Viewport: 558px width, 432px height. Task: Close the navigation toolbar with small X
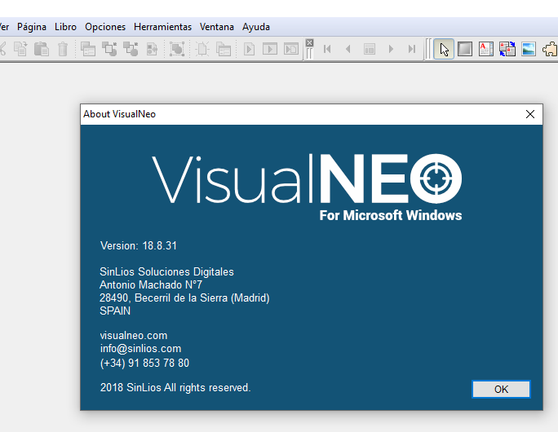coord(310,42)
